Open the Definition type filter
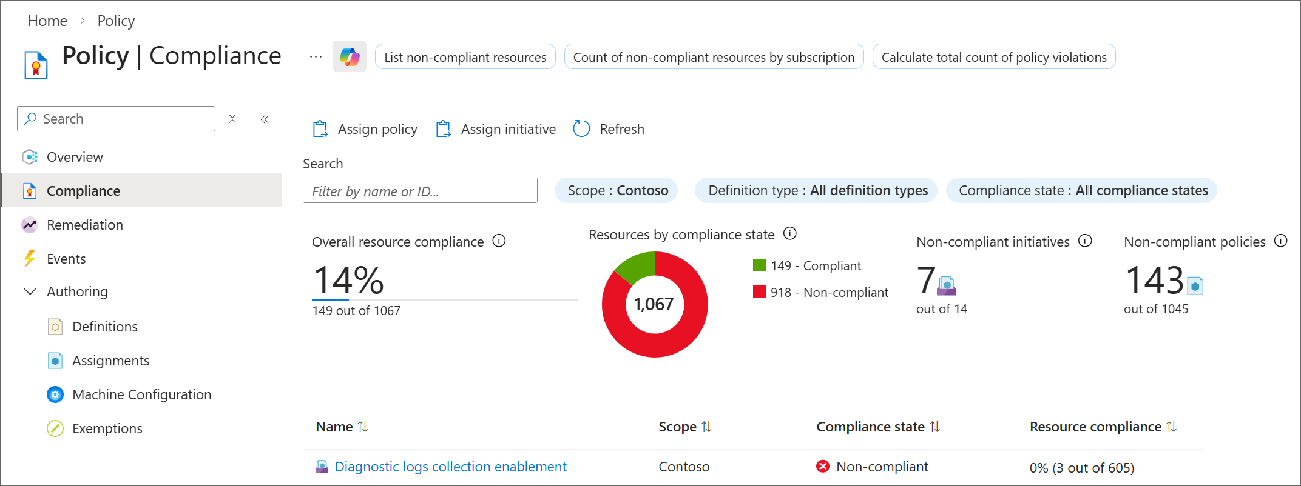1301x486 pixels. (816, 190)
